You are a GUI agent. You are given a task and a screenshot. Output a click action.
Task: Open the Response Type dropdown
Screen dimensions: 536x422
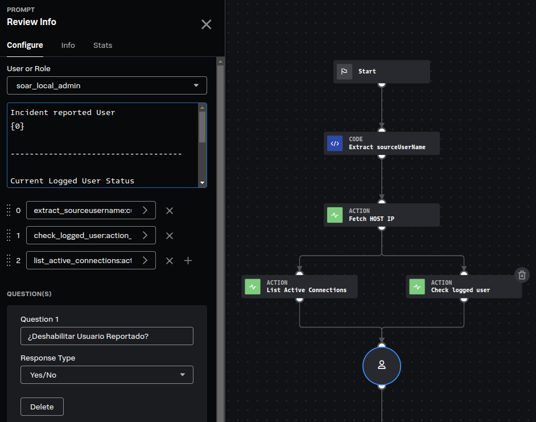(x=107, y=375)
